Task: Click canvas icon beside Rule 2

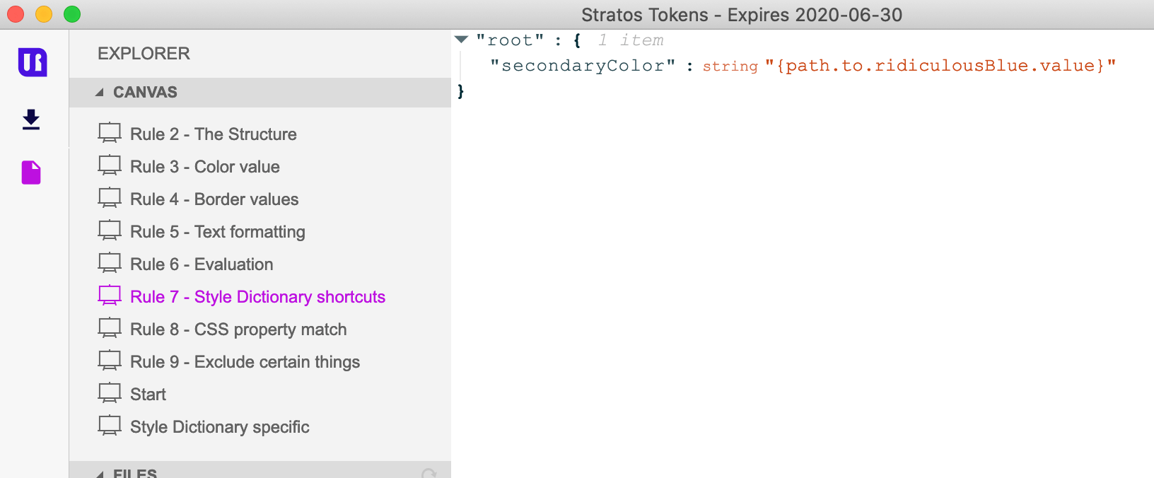Action: [110, 133]
